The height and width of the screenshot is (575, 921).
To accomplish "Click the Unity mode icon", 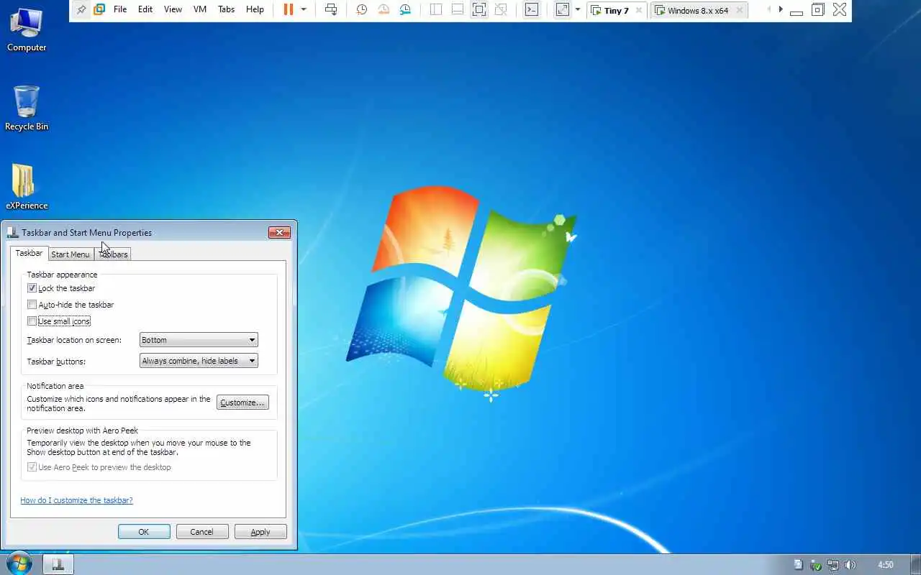I will point(502,9).
